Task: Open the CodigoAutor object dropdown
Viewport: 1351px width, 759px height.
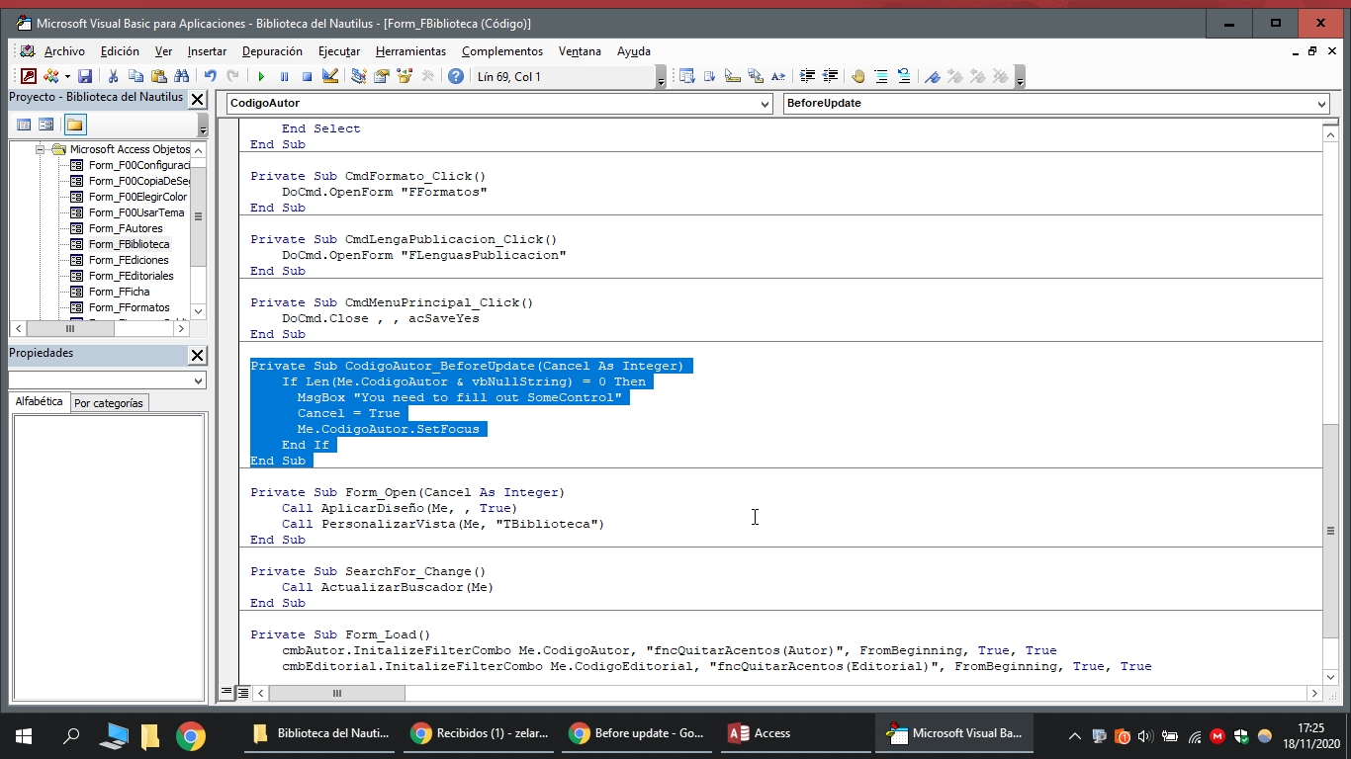Action: tap(765, 103)
